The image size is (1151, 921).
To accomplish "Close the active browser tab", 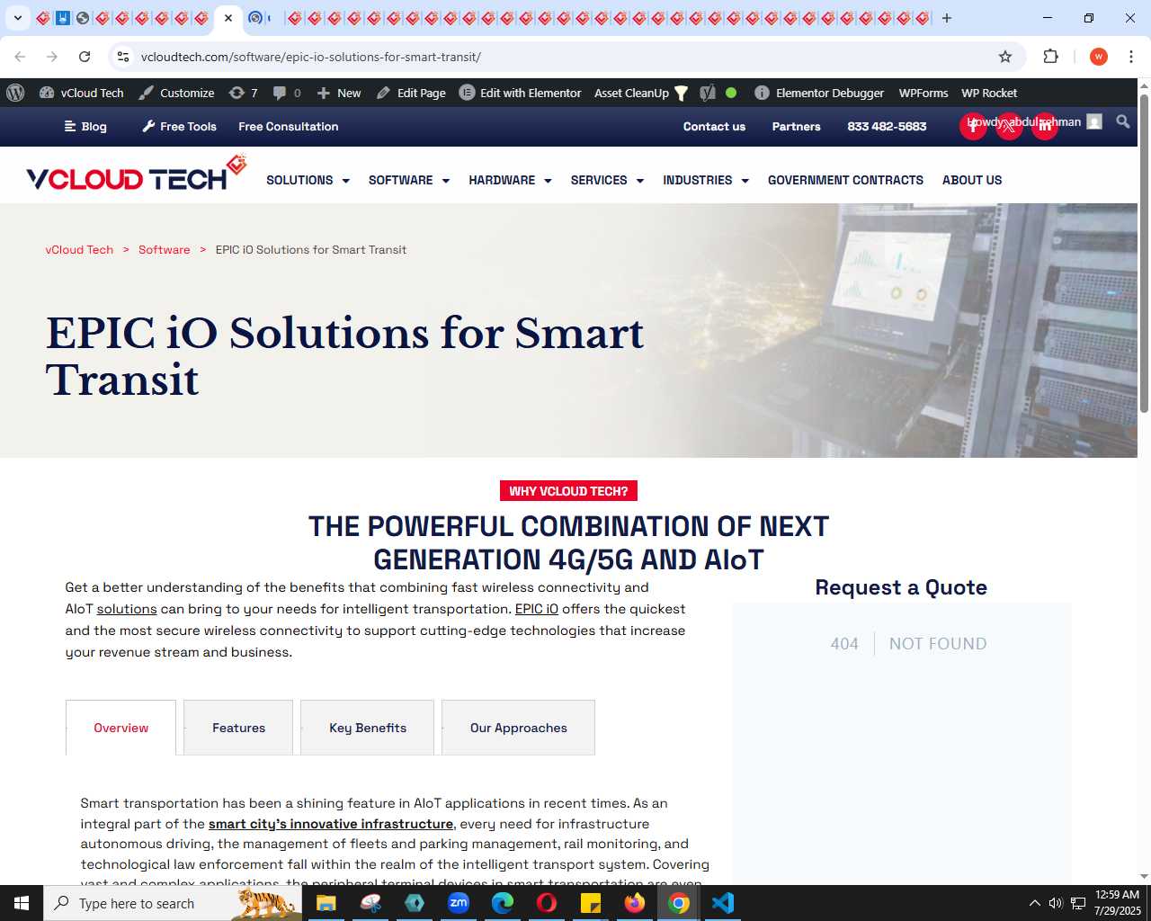I will tap(228, 18).
